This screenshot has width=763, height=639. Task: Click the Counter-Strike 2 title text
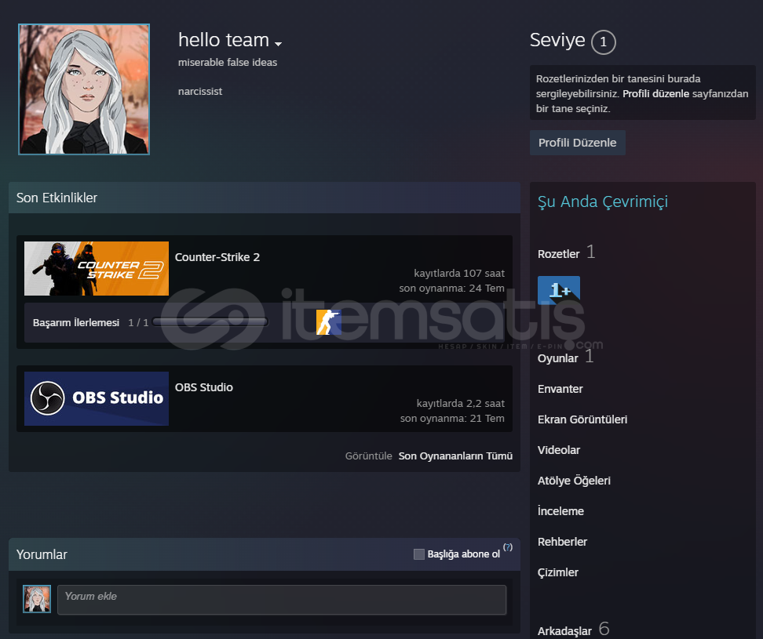217,257
